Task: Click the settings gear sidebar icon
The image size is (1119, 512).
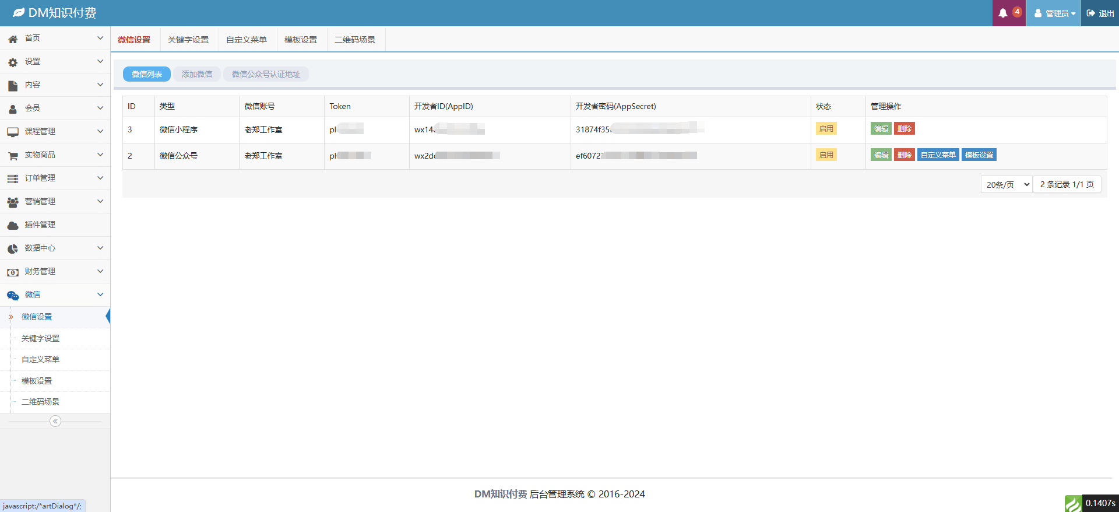Action: [x=13, y=62]
